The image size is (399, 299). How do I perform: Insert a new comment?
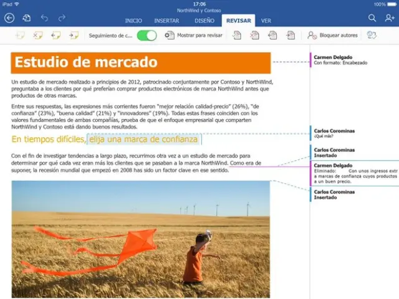(19, 36)
